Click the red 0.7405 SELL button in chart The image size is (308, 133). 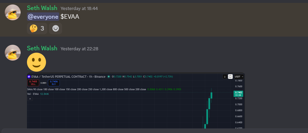coord(33,83)
